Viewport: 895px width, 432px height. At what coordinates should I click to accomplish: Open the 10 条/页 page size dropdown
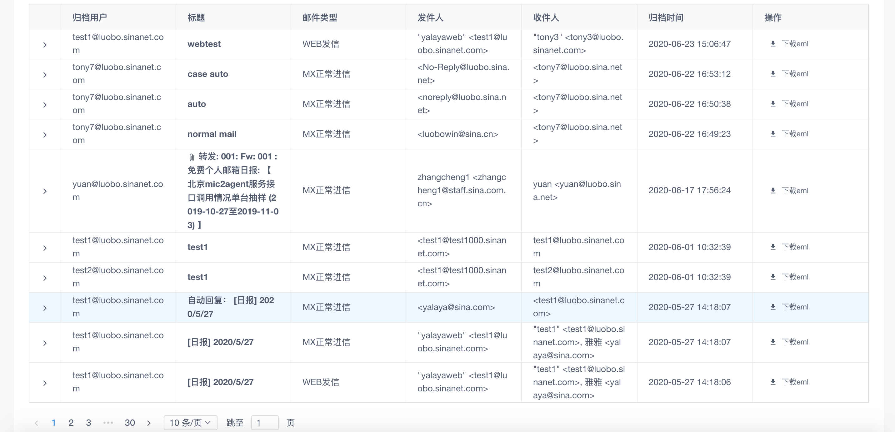[x=190, y=423]
